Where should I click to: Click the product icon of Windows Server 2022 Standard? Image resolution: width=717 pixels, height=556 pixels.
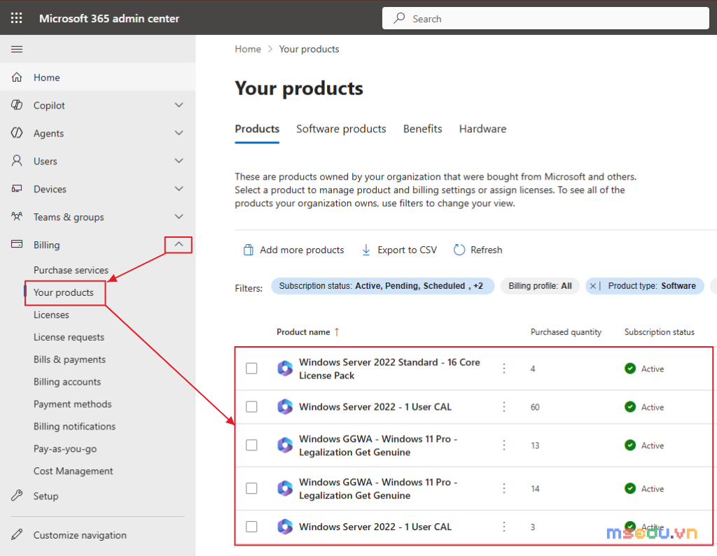[285, 369]
